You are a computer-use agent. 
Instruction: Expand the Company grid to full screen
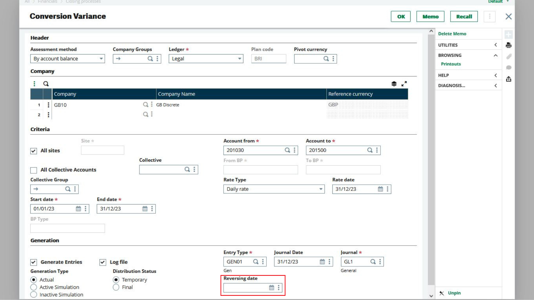(404, 83)
